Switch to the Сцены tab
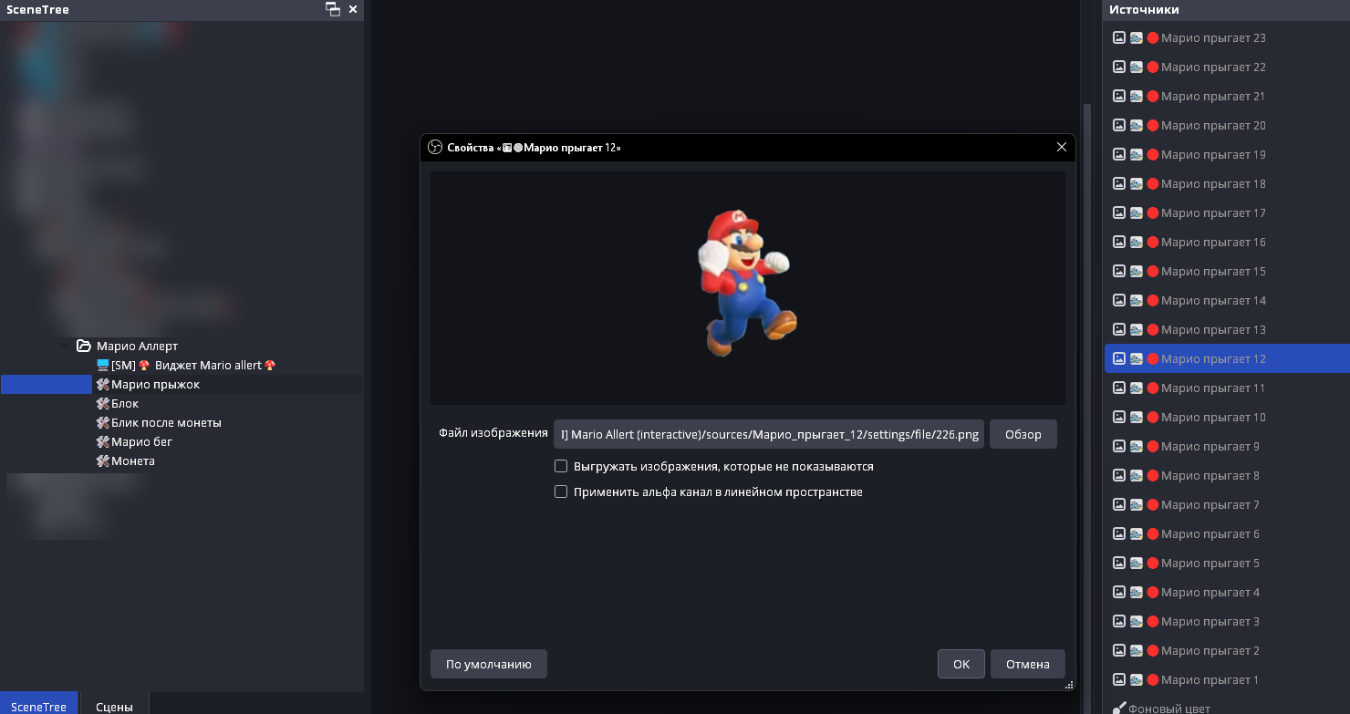Image resolution: width=1350 pixels, height=714 pixels. 114,707
